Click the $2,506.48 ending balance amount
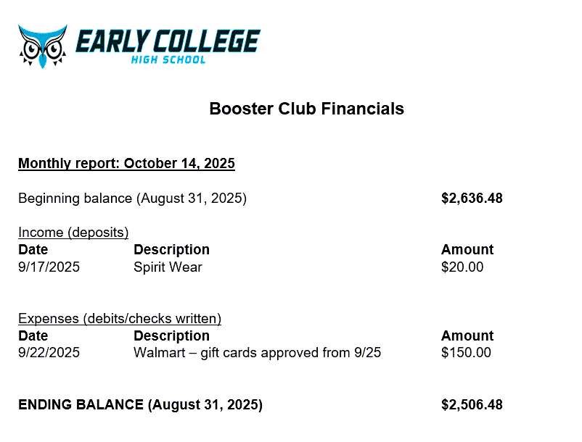Viewport: 582px width, 442px height. pyautogui.click(x=472, y=405)
